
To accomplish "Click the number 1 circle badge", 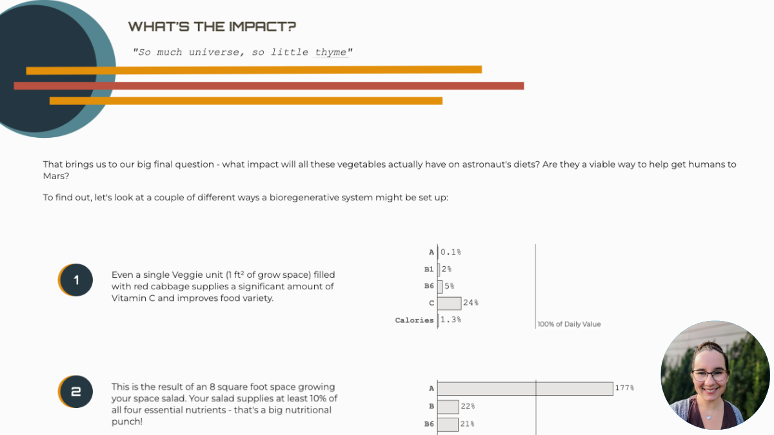I will click(x=76, y=280).
